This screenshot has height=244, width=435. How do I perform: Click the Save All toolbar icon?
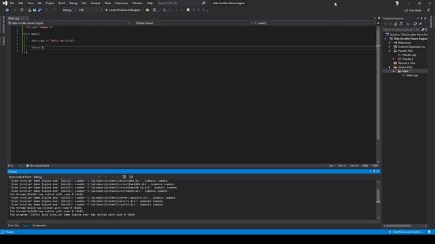(x=39, y=10)
